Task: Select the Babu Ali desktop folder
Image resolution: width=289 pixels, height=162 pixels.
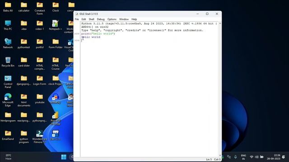Action: pos(8,7)
